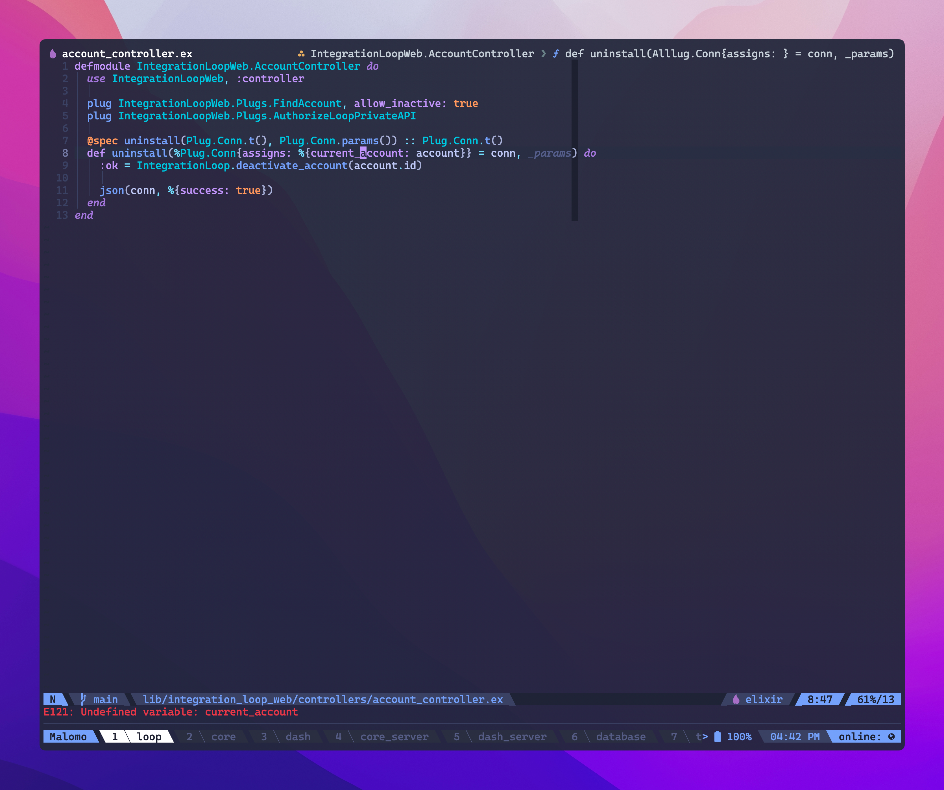The width and height of the screenshot is (944, 790).
Task: Click the N mode indicator in the statusline
Action: point(53,699)
